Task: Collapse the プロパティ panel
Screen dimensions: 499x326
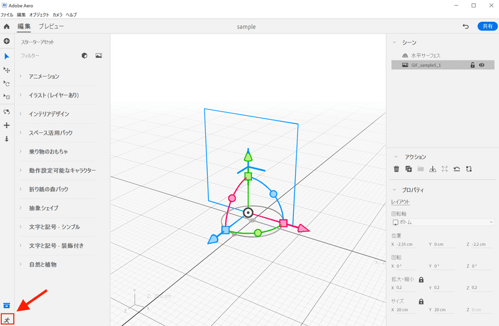Action: point(395,190)
